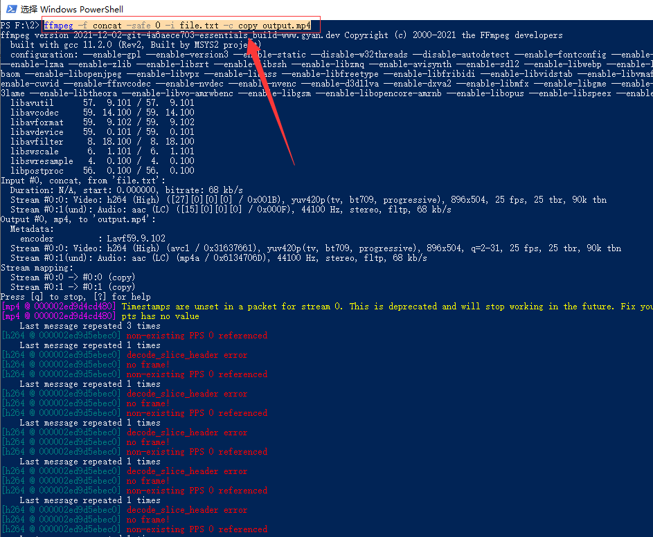This screenshot has width=653, height=537.
Task: Click the libpostproc version line
Action: (102, 171)
